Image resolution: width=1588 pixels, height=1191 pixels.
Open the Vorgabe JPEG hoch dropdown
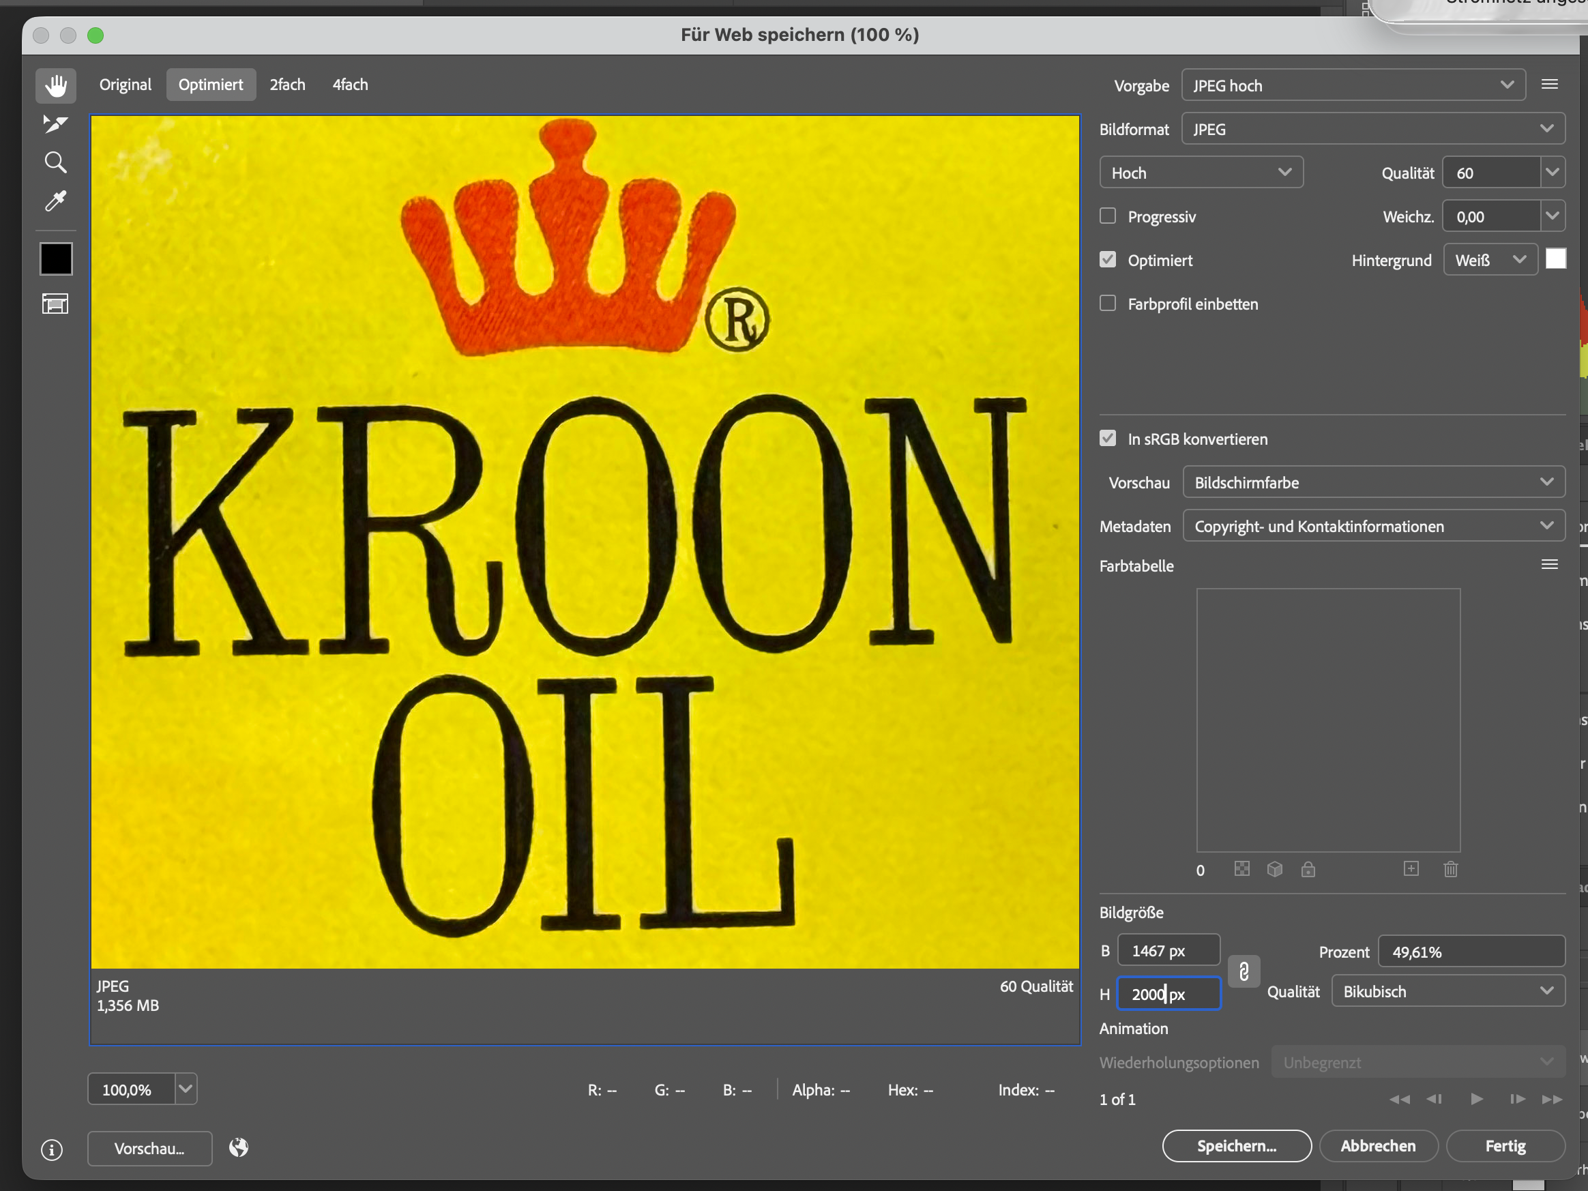point(1353,85)
